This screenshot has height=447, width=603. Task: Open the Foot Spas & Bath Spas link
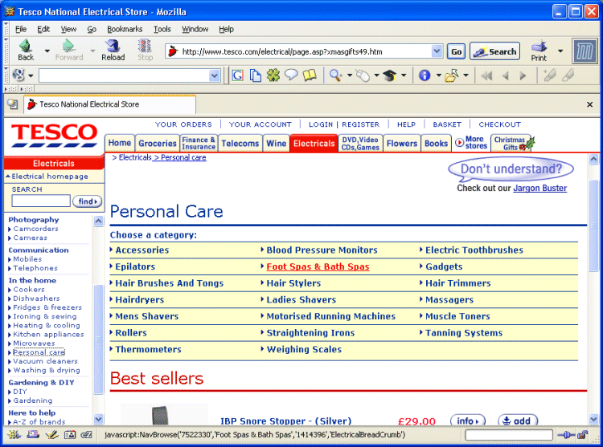[x=318, y=266]
